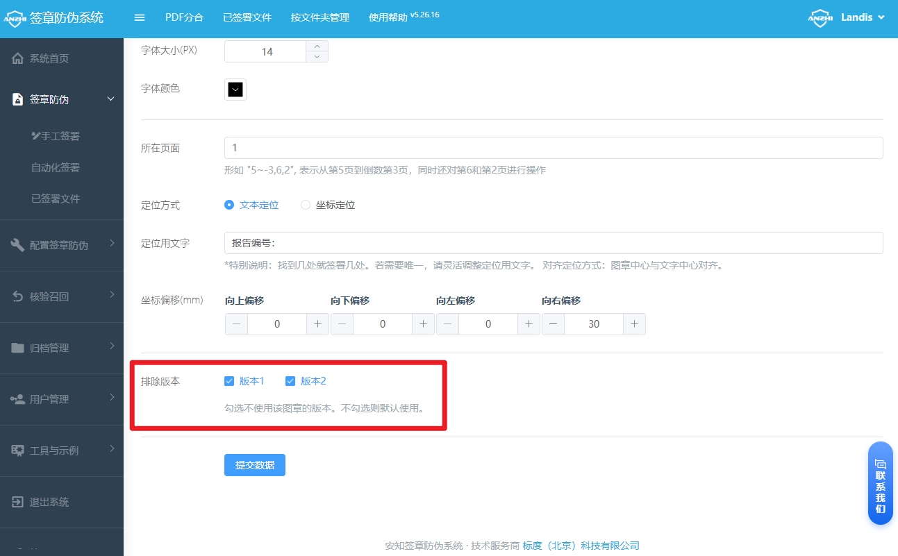Open the 标度（北京）科技有限公司 link
Screen dimensions: 898x556
[x=581, y=546]
